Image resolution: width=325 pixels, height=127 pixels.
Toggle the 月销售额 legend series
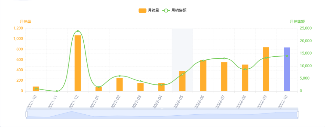[174, 10]
